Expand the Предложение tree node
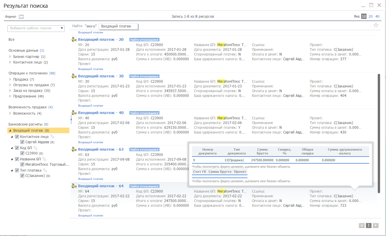This screenshot has width=386, height=236. tap(10, 96)
